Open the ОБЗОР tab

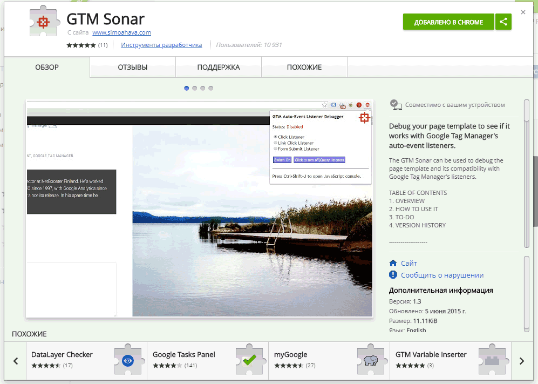tap(47, 68)
